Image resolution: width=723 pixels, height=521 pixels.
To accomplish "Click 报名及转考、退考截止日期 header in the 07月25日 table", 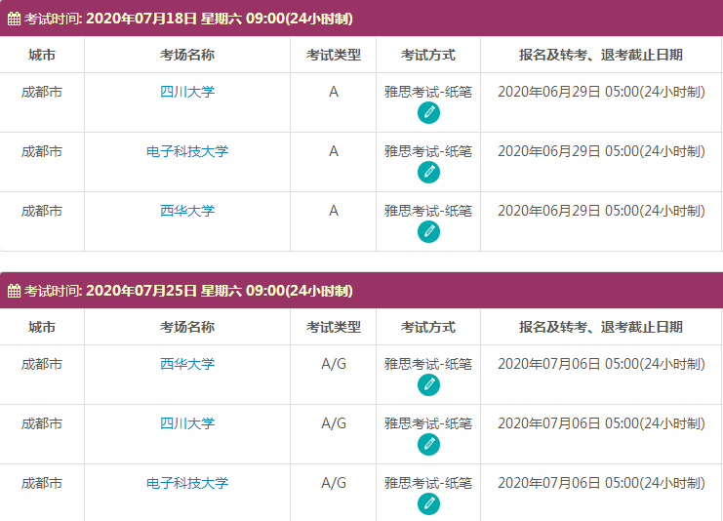I will click(601, 328).
